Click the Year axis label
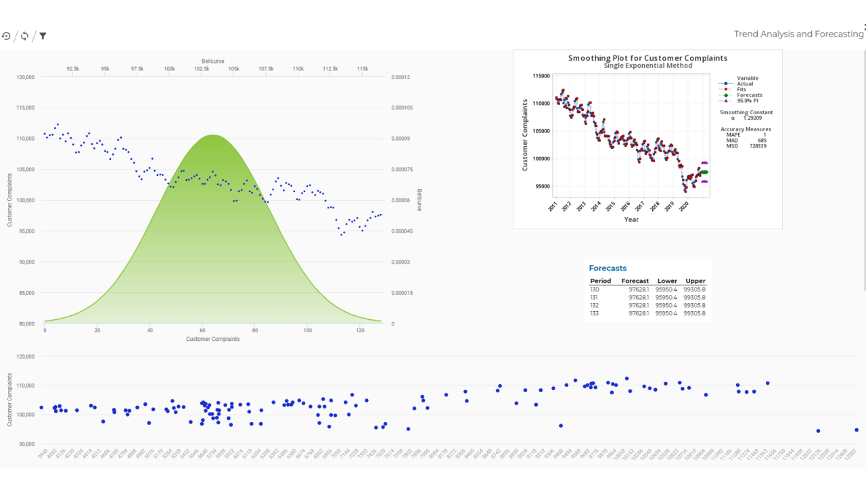Screen dimensions: 866x487 (631, 219)
